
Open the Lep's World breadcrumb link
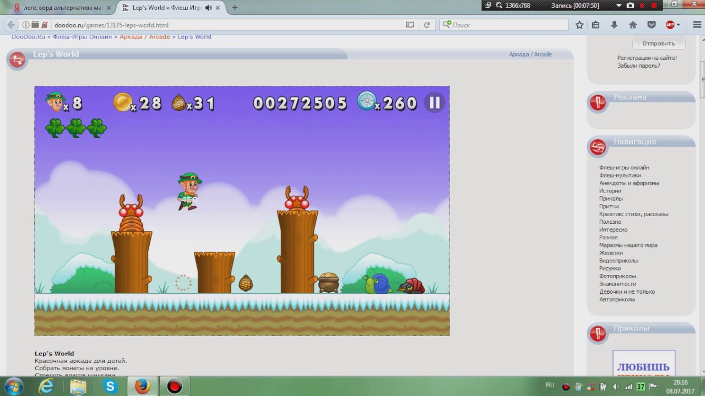(194, 37)
